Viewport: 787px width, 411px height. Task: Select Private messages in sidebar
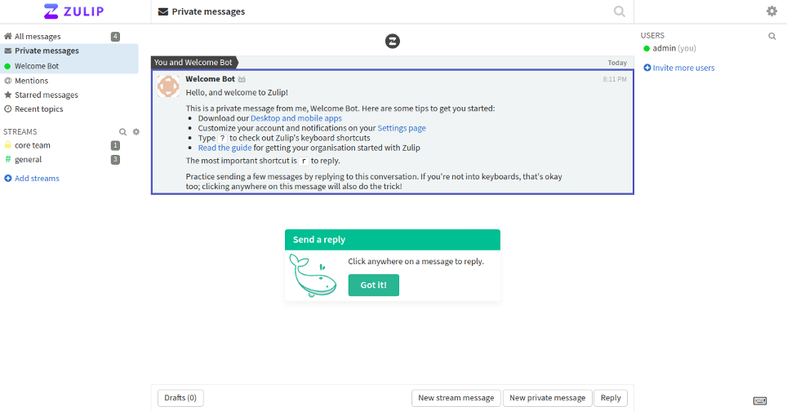click(x=47, y=51)
